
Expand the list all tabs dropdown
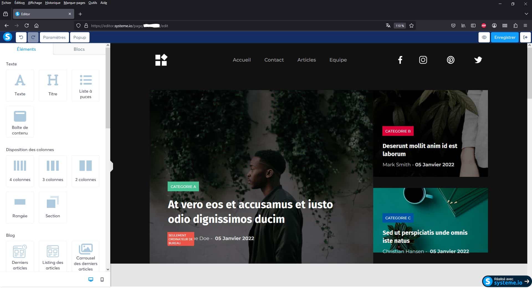(526, 14)
